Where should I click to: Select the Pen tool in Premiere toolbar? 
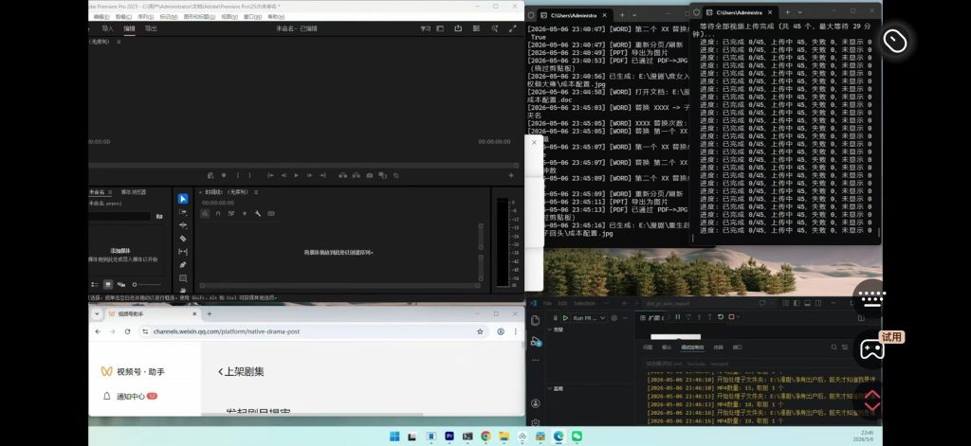point(183,265)
